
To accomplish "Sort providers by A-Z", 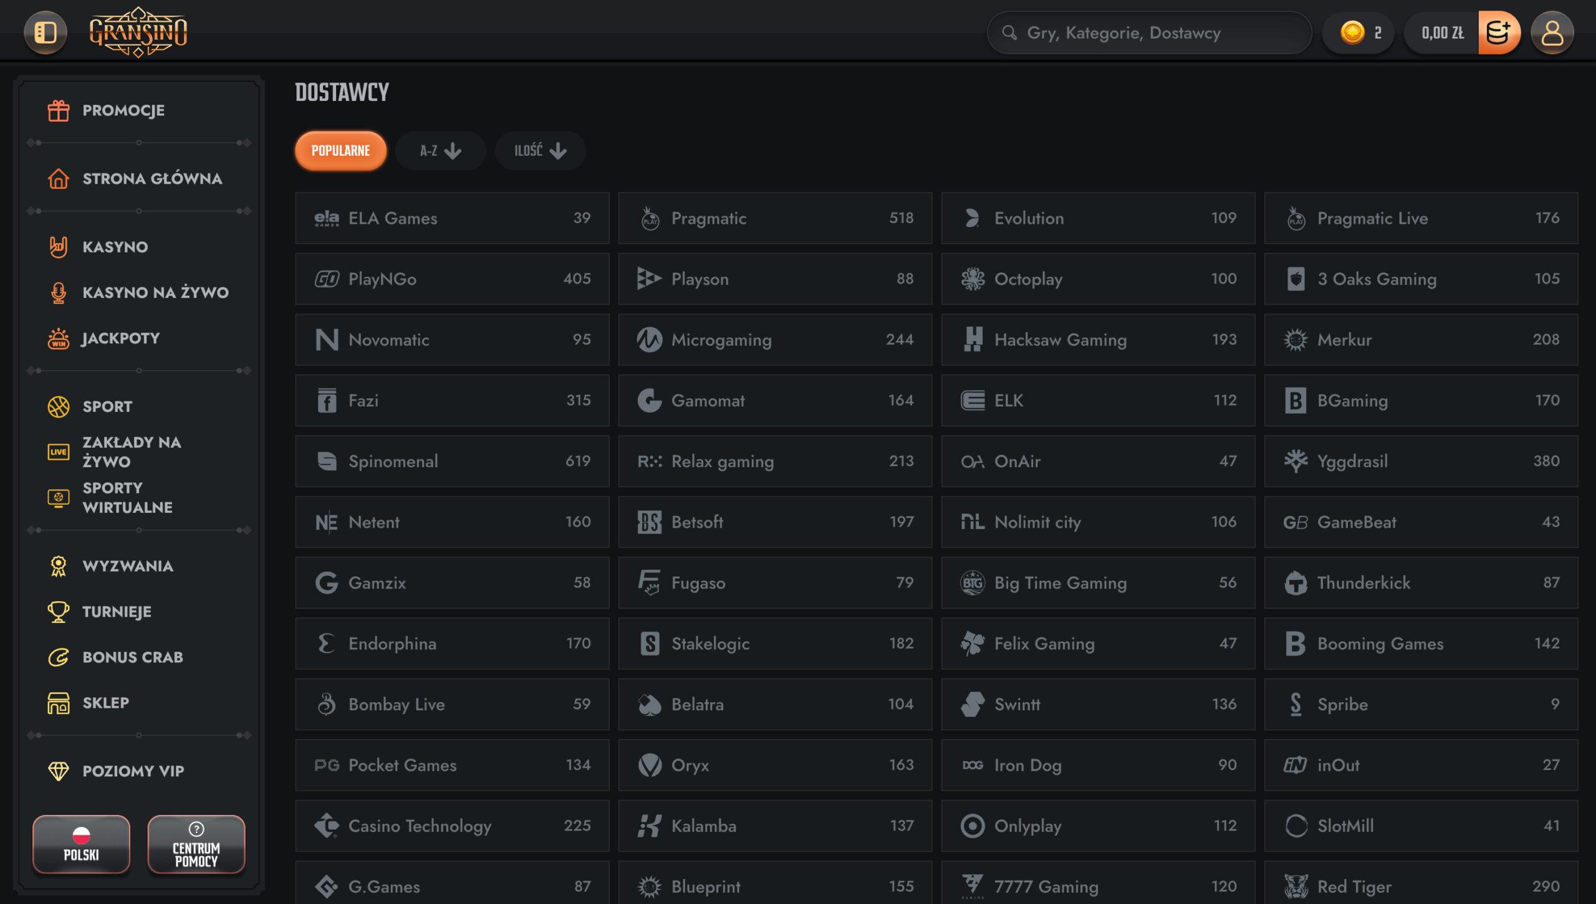I will pos(440,151).
